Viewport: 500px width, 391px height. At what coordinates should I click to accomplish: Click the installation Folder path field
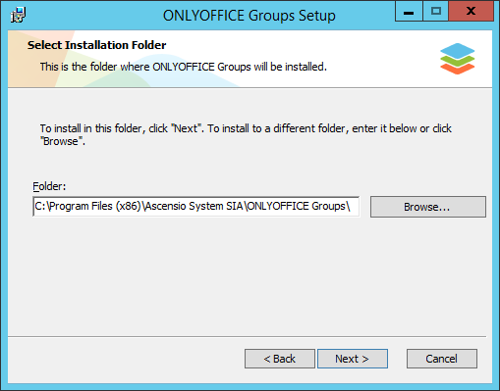(x=195, y=207)
